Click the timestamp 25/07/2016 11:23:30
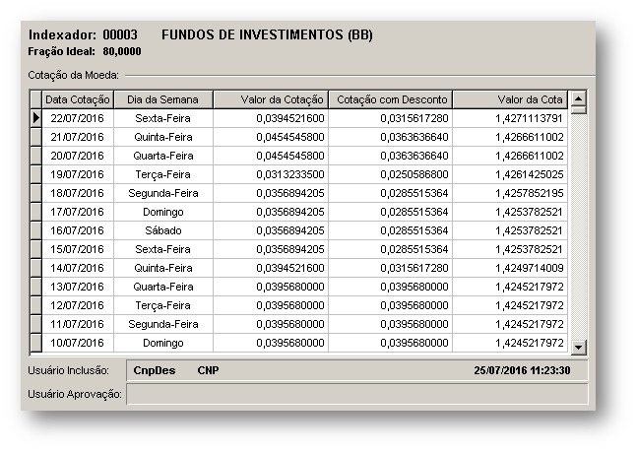This screenshot has width=637, height=452. pos(522,370)
